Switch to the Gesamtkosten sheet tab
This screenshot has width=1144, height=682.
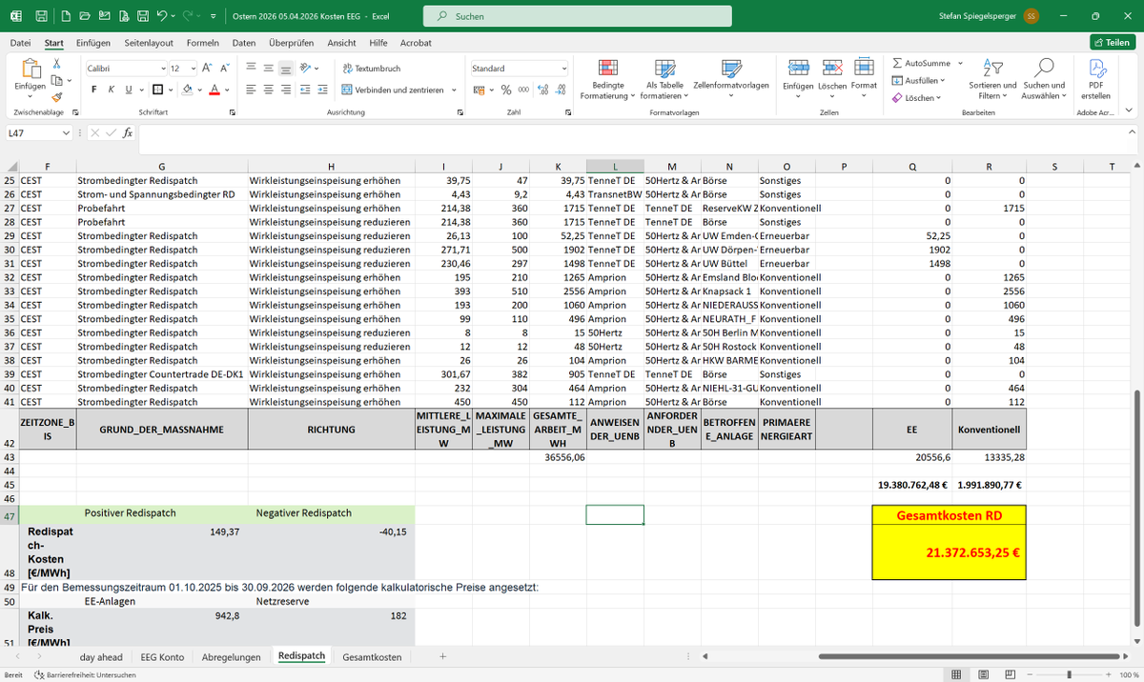tap(372, 656)
